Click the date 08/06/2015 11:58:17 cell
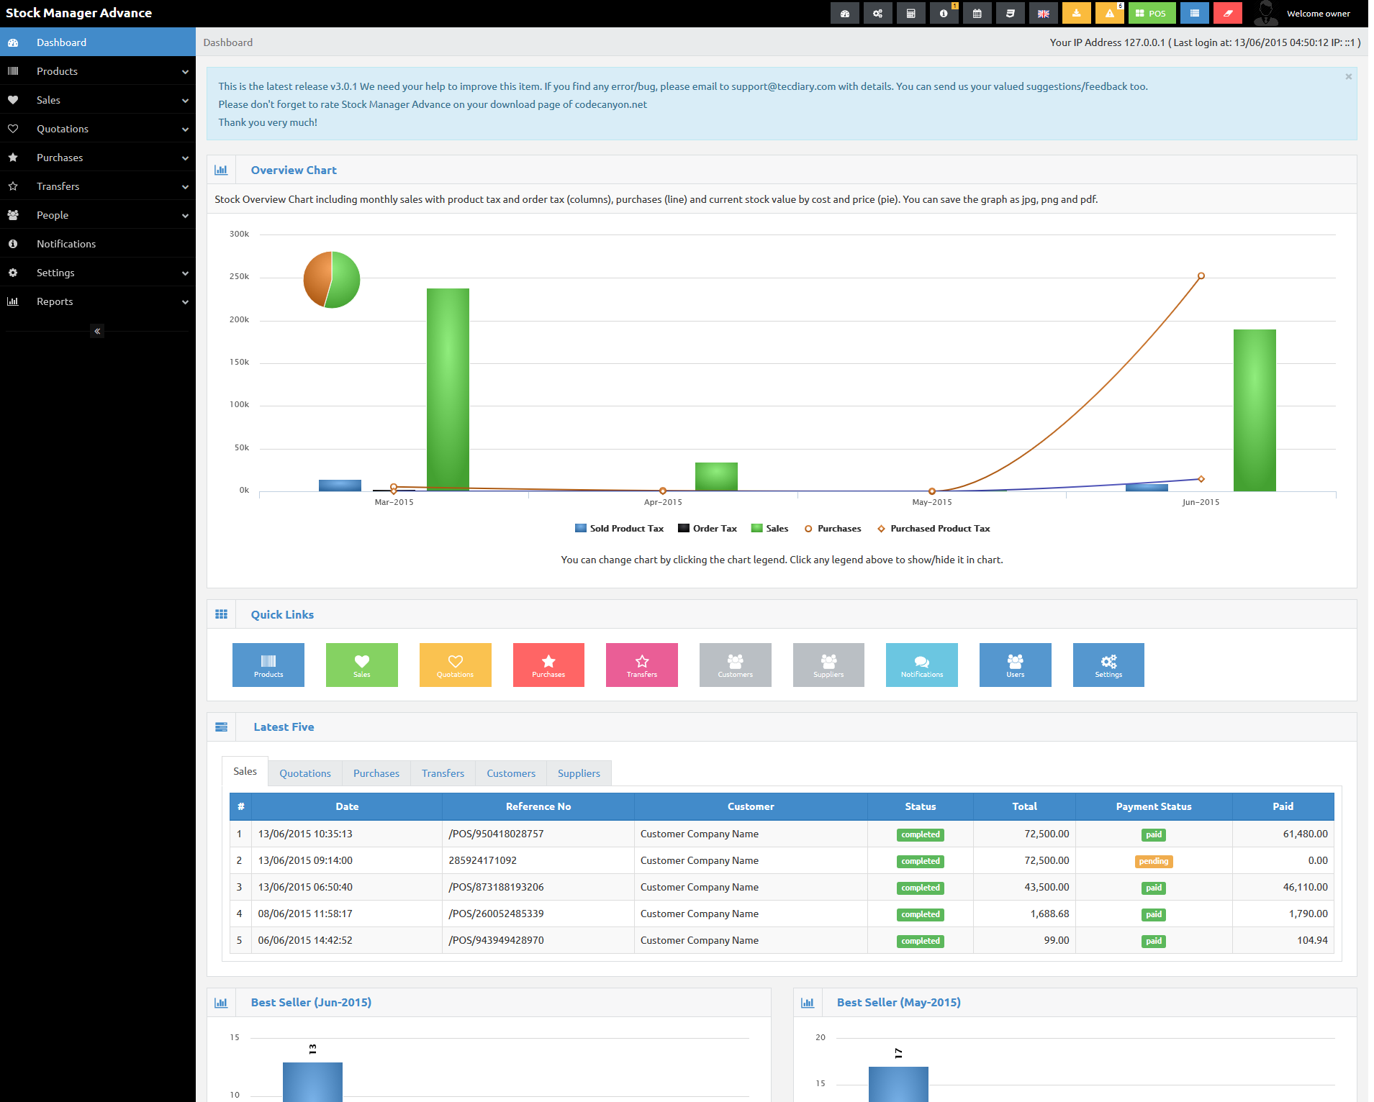Image resolution: width=1374 pixels, height=1102 pixels. click(x=347, y=914)
